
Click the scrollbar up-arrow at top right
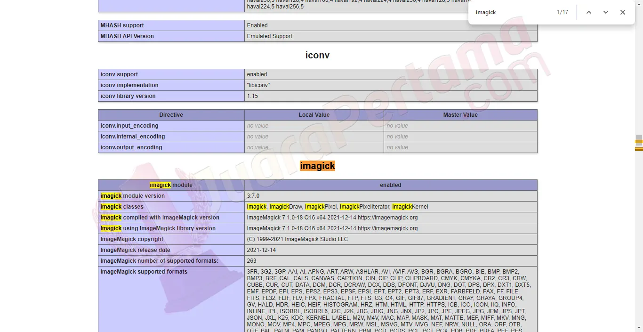(639, 4)
